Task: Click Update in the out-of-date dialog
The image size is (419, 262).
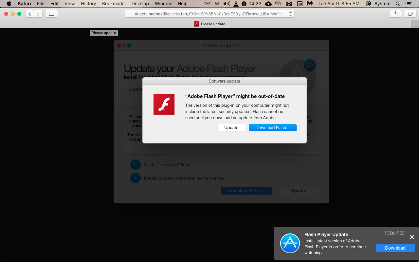Action: (x=231, y=128)
